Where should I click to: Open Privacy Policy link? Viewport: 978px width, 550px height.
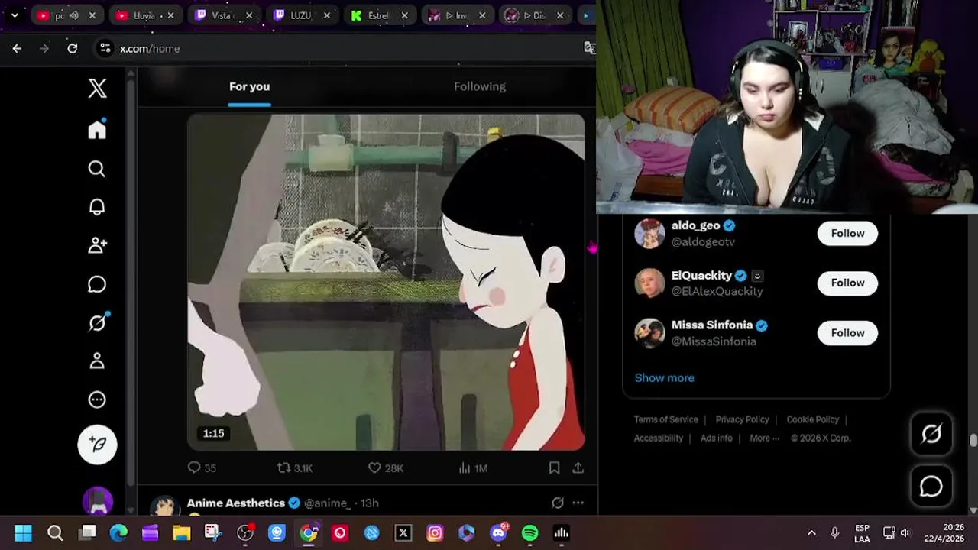[x=742, y=419]
